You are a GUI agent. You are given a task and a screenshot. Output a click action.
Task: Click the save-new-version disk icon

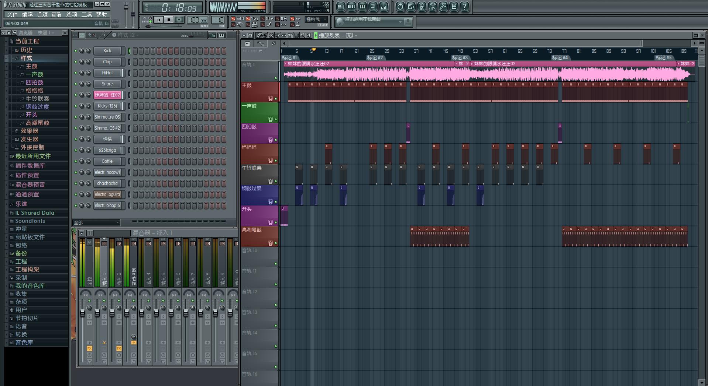point(411,7)
